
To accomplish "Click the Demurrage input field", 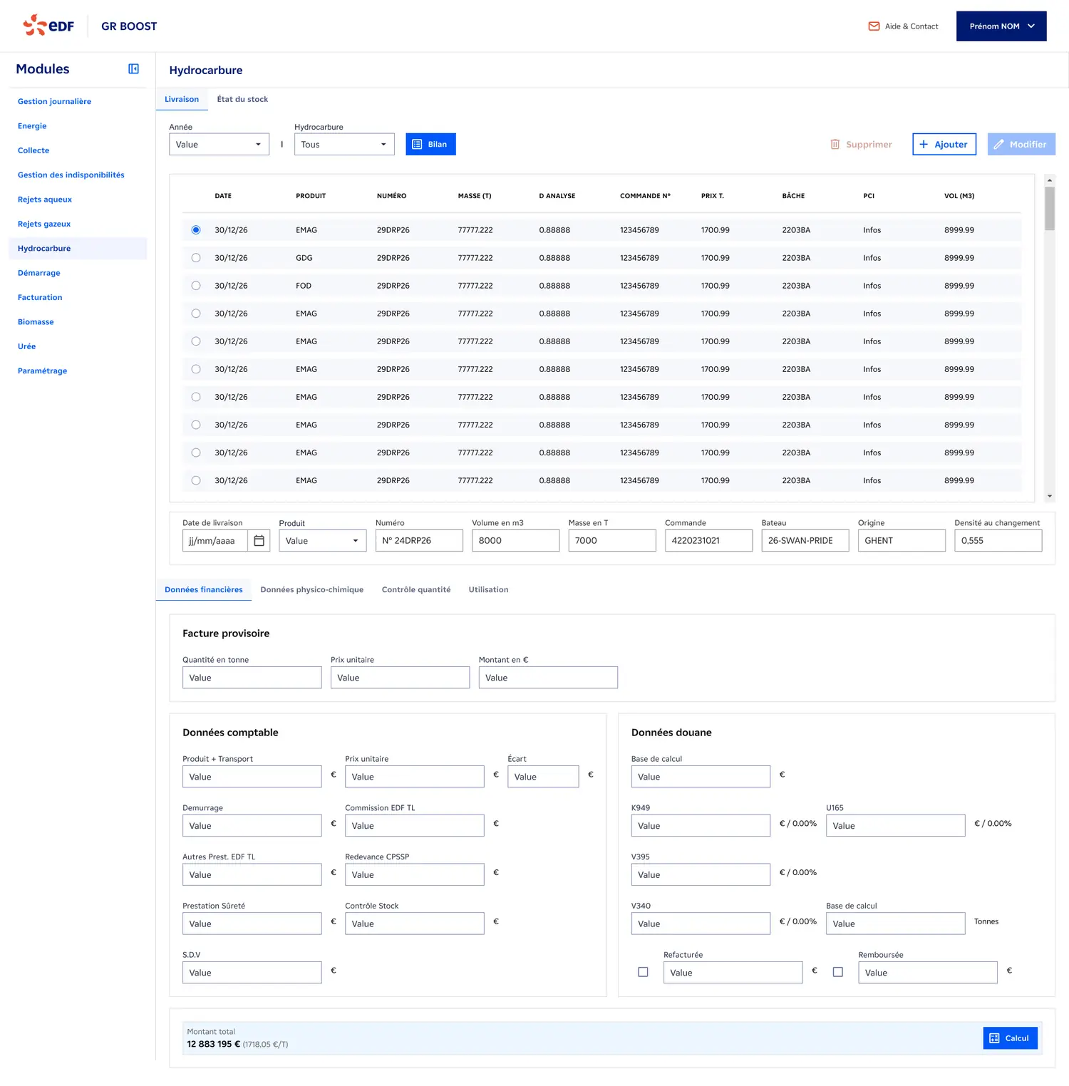I will point(252,826).
